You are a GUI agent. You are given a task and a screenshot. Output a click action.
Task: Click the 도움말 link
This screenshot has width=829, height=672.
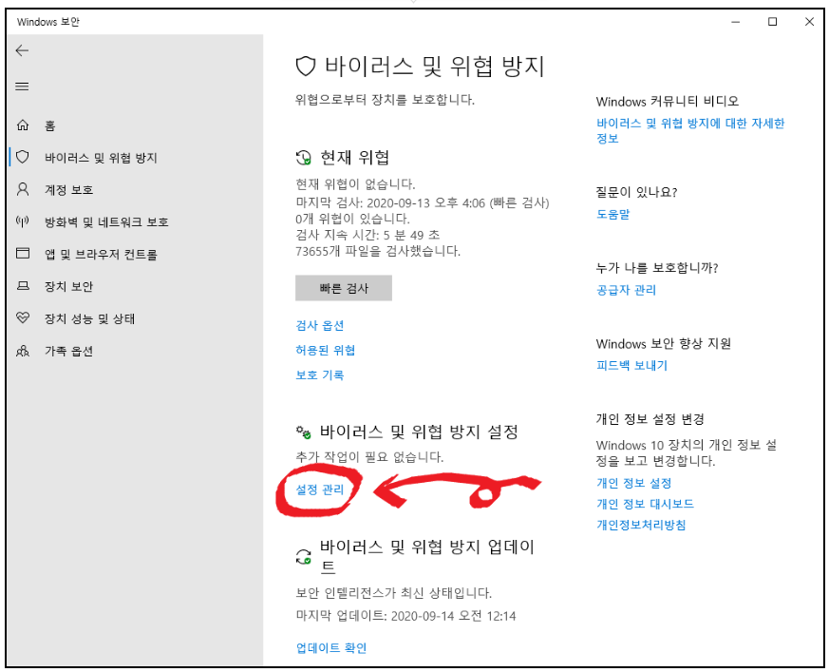coord(613,214)
